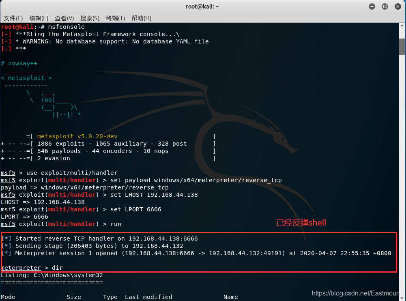
Task: Click the 'Mode' column header
Action: point(8,297)
